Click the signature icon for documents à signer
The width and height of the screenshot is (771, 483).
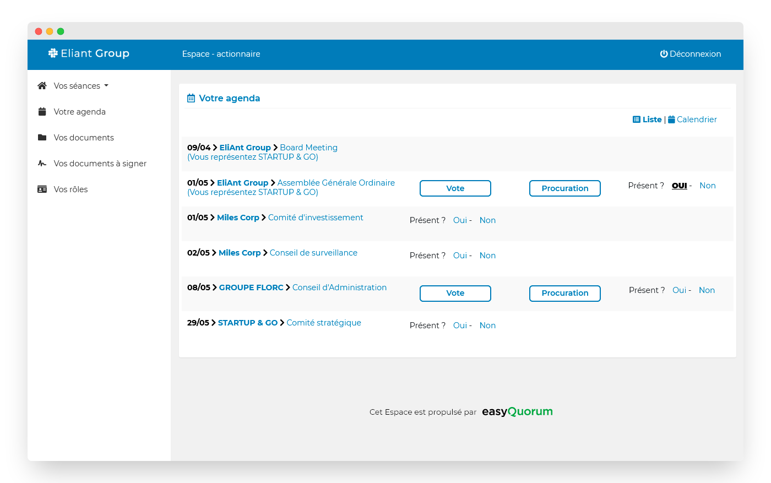42,164
